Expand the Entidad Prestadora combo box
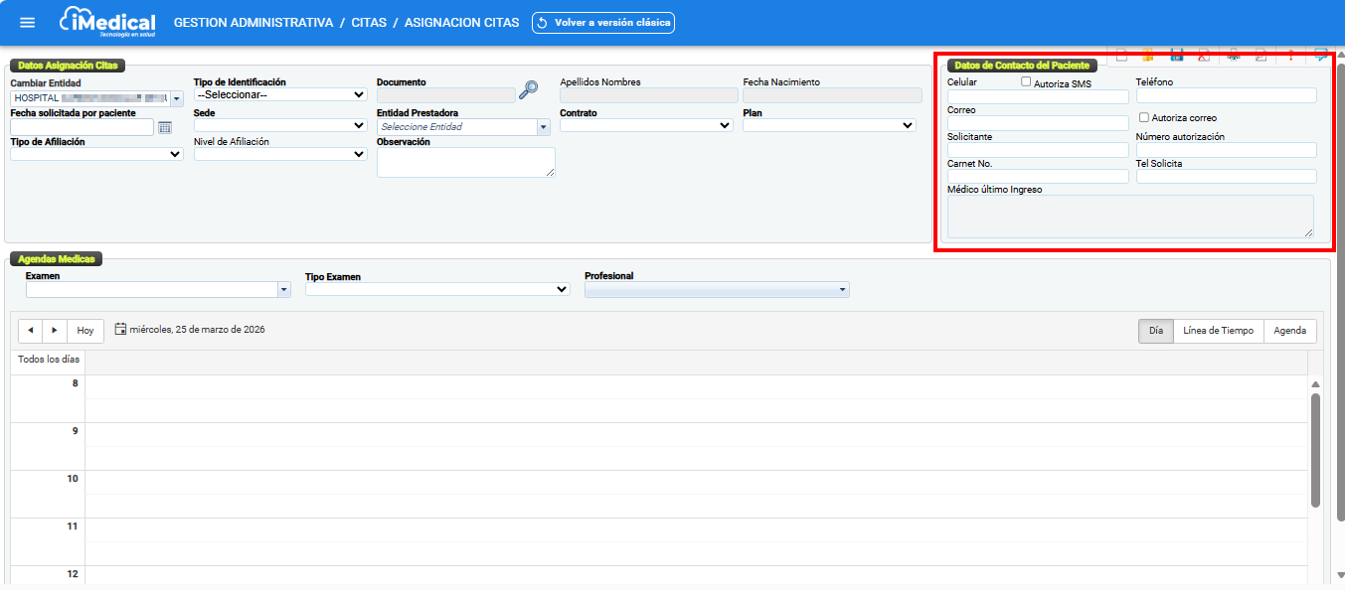 point(543,127)
